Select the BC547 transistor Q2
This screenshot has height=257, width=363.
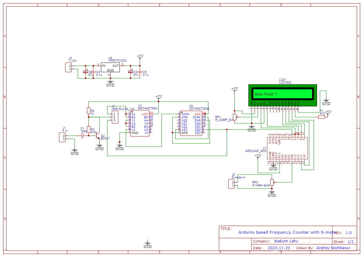pyautogui.click(x=99, y=137)
